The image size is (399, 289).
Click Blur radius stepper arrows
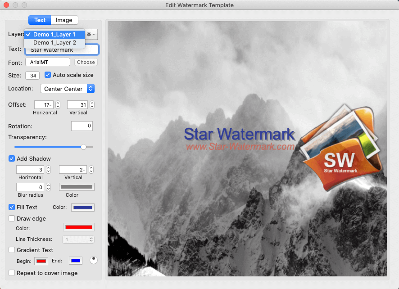pos(48,187)
